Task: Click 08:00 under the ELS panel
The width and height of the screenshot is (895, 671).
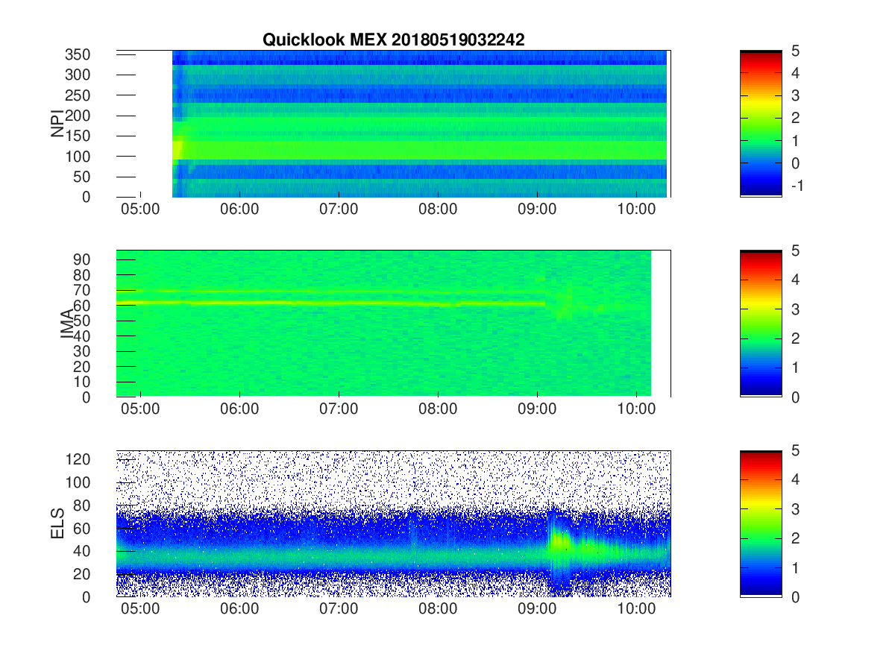Action: [x=438, y=609]
